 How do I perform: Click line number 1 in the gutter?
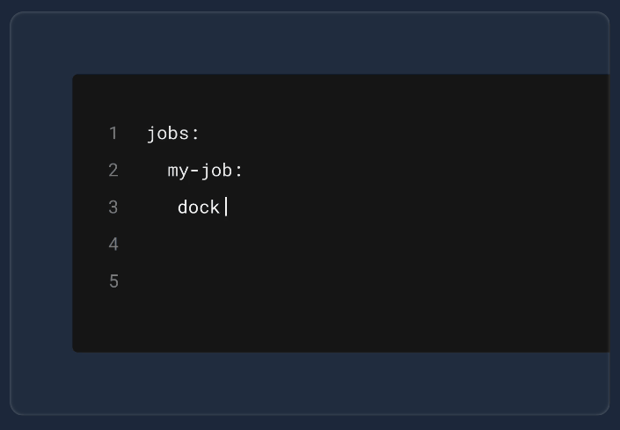[113, 134]
